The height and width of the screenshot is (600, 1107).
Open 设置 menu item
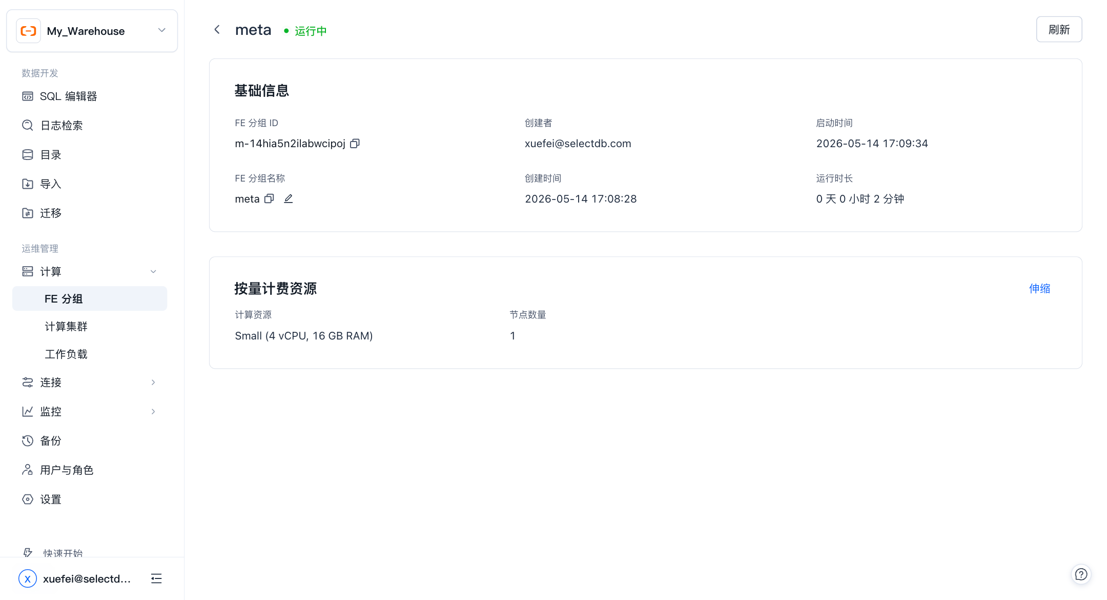pyautogui.click(x=90, y=499)
